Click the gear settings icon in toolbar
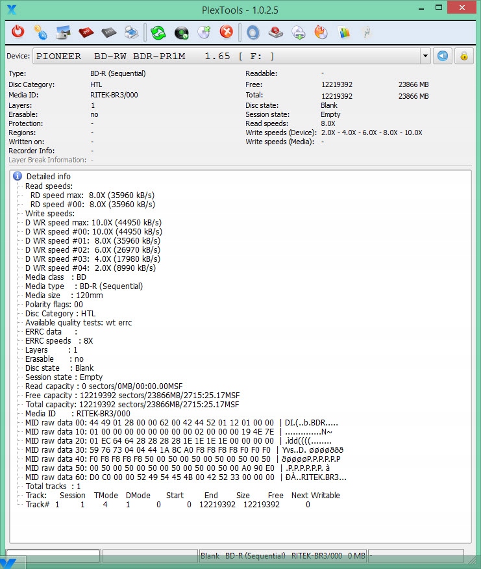Viewport: 481px width, 569px height. 40,32
